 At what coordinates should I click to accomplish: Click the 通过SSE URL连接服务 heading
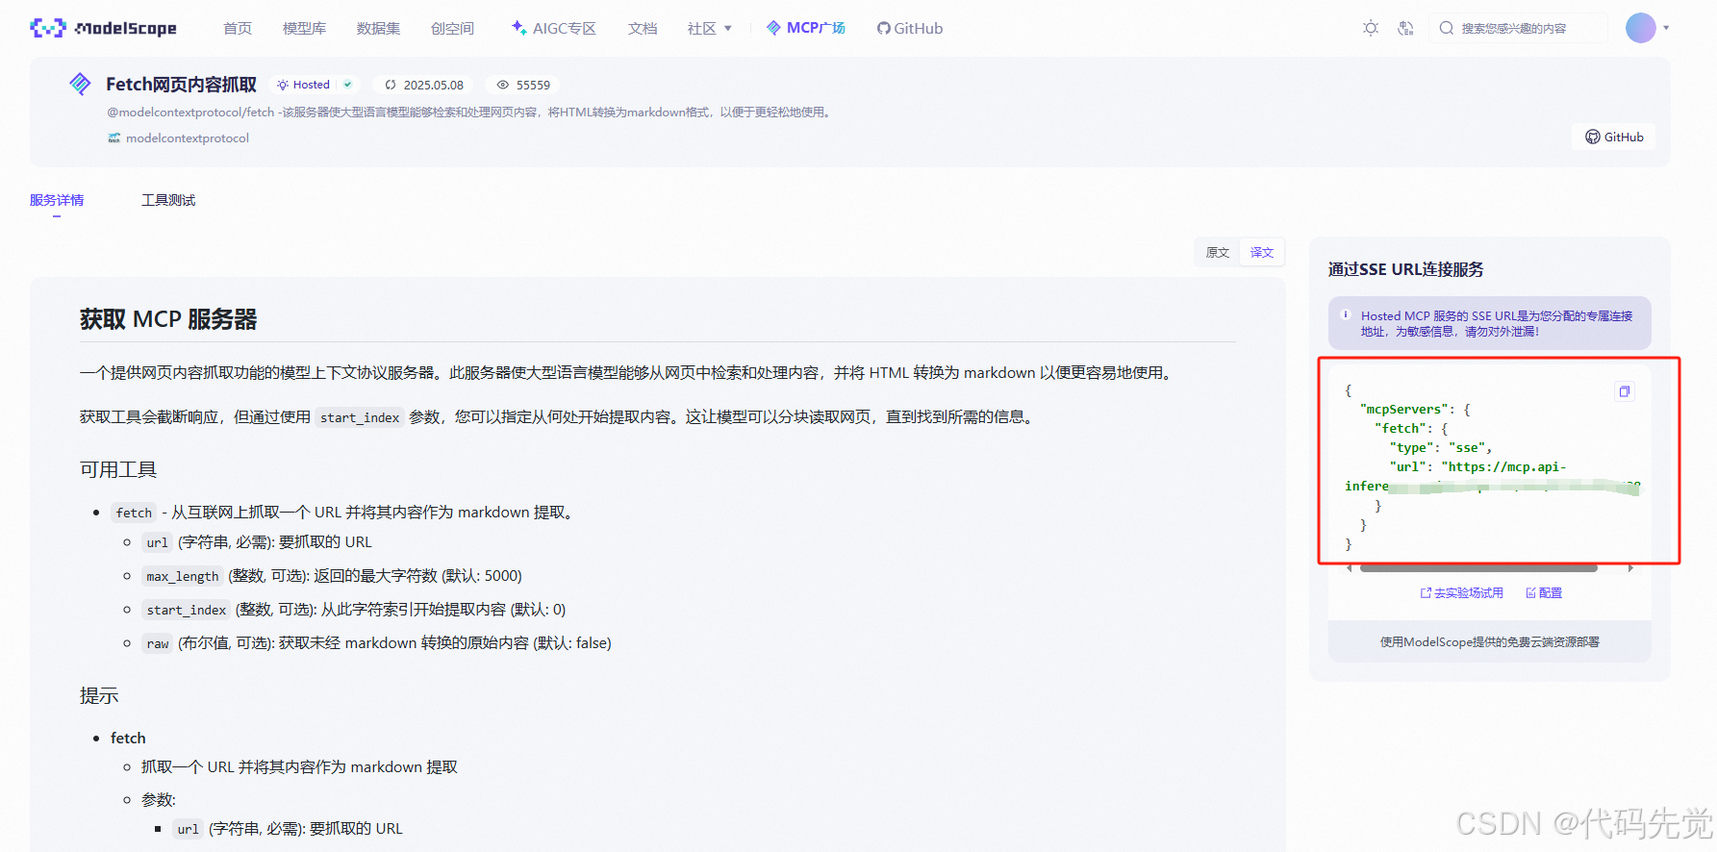[1405, 269]
